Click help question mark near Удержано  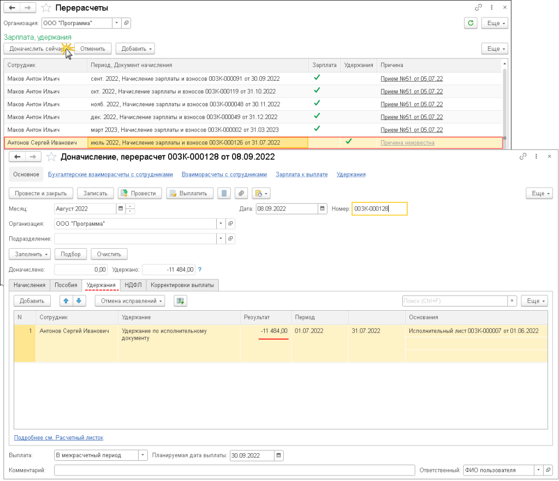200,269
